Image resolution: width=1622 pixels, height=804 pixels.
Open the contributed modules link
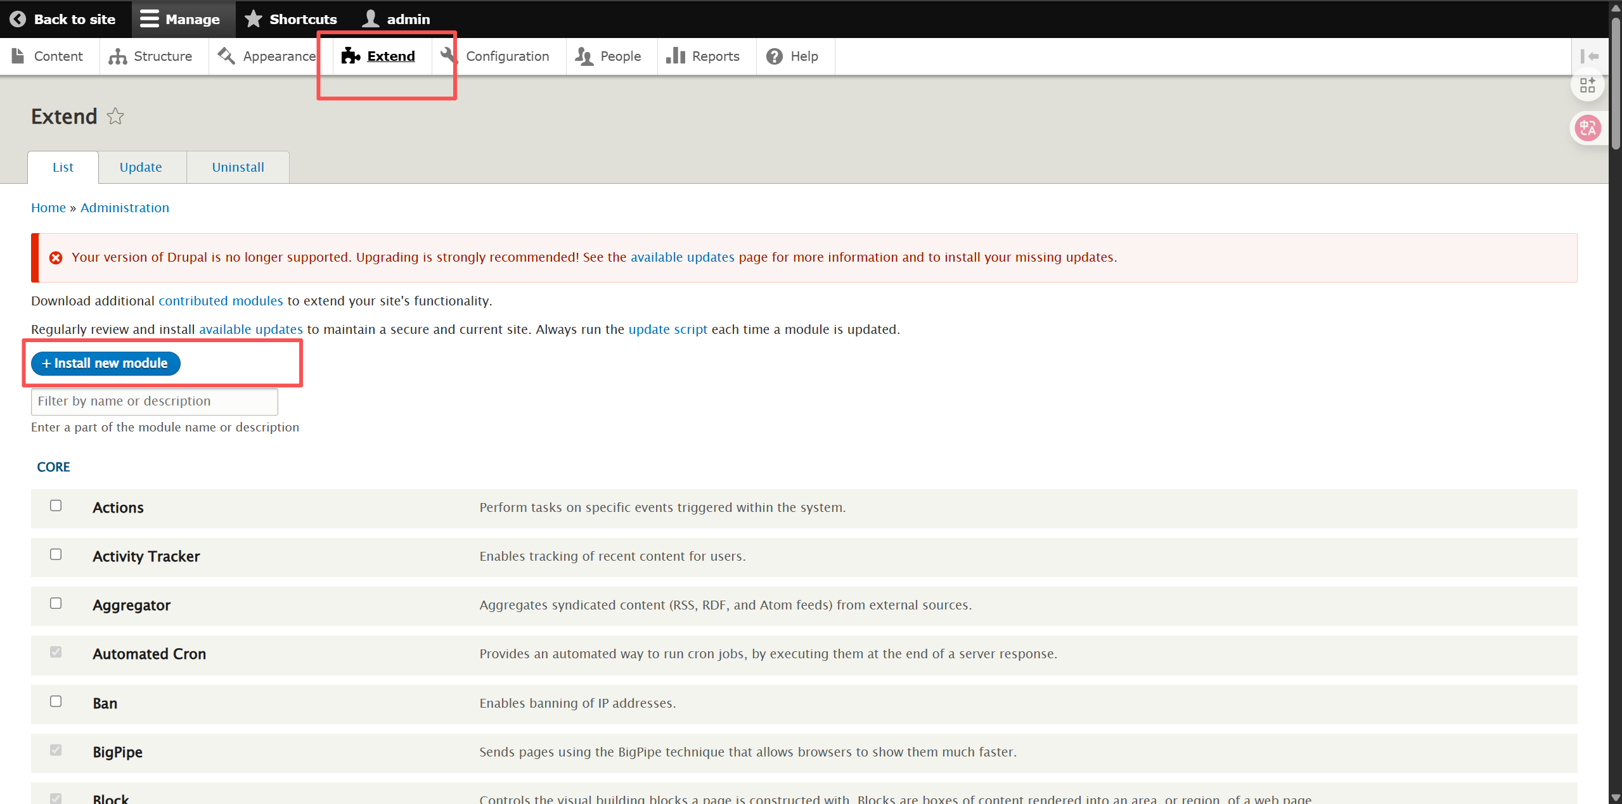point(221,301)
